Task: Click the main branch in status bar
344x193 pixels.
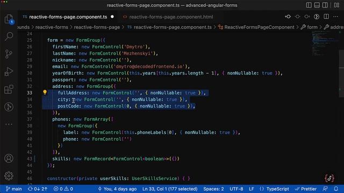Action: click(14, 189)
